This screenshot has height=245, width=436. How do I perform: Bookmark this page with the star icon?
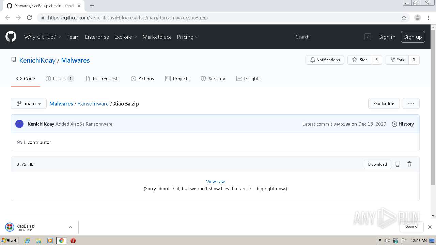click(x=404, y=18)
